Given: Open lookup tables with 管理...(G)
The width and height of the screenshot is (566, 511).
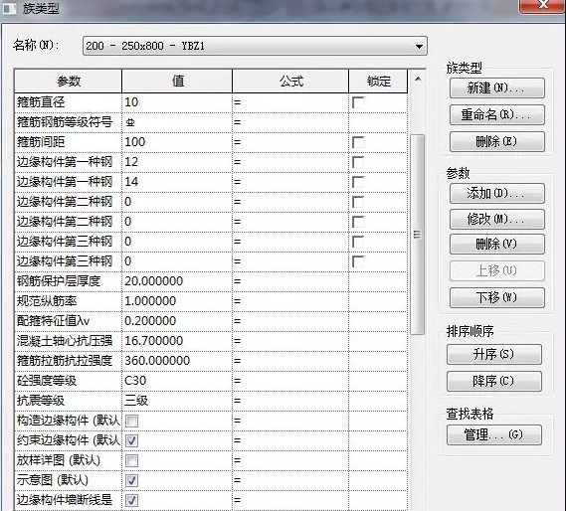Looking at the screenshot, I should [494, 434].
